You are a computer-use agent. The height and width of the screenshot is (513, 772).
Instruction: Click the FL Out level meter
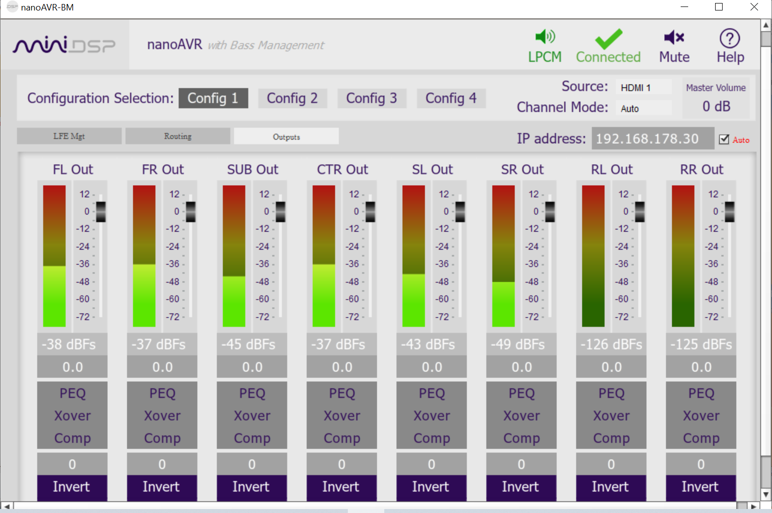[54, 256]
